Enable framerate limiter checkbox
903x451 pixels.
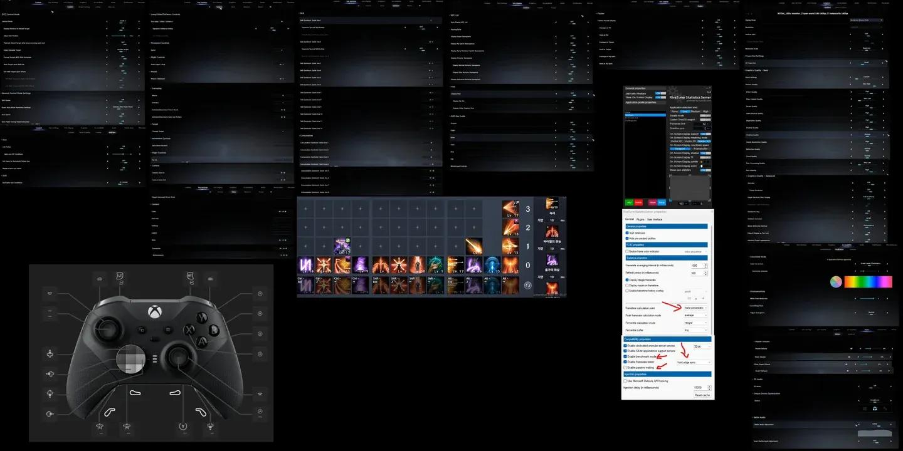tap(625, 362)
